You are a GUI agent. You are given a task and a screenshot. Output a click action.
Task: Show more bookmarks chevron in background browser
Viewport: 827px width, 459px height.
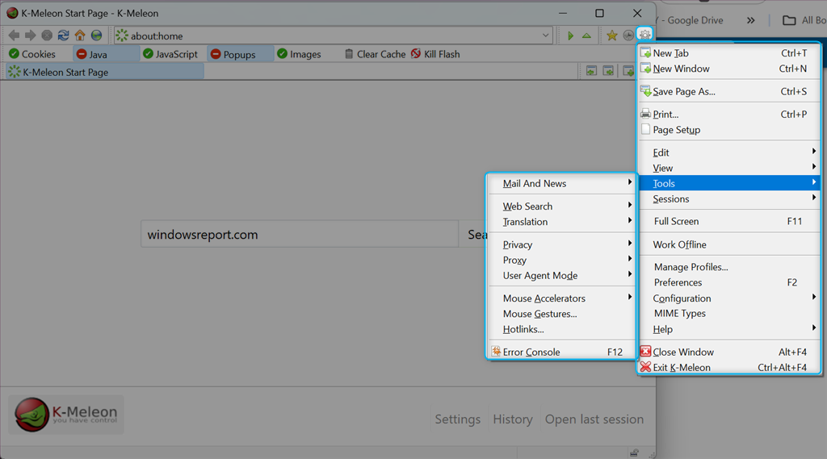(750, 20)
